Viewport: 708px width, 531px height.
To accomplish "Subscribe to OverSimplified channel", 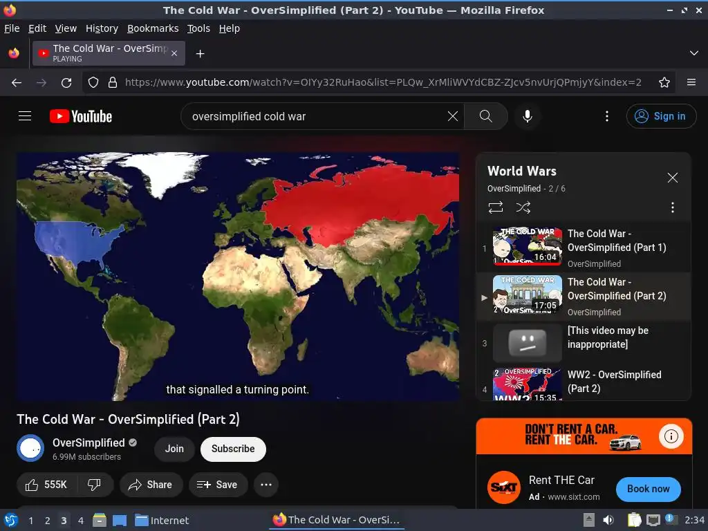I will [233, 449].
